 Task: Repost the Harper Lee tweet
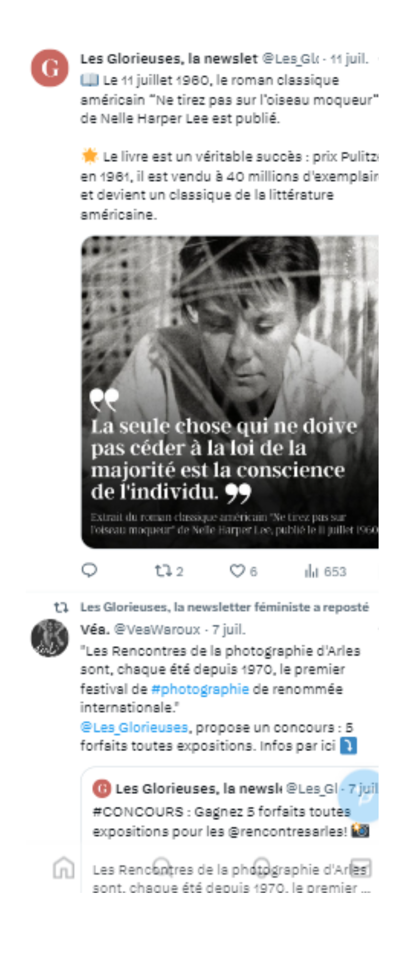[x=169, y=571]
